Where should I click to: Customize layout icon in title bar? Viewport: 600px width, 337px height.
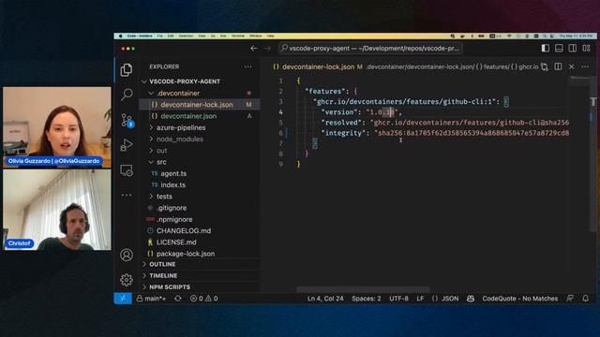[x=586, y=48]
